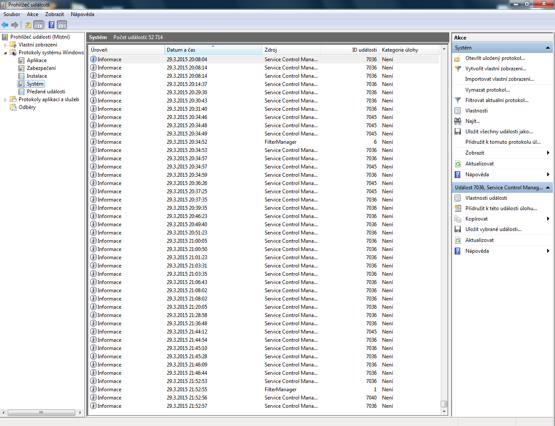The width and height of the screenshot is (555, 426).
Task: Open the Nápověda menu in menu bar
Action: (83, 14)
